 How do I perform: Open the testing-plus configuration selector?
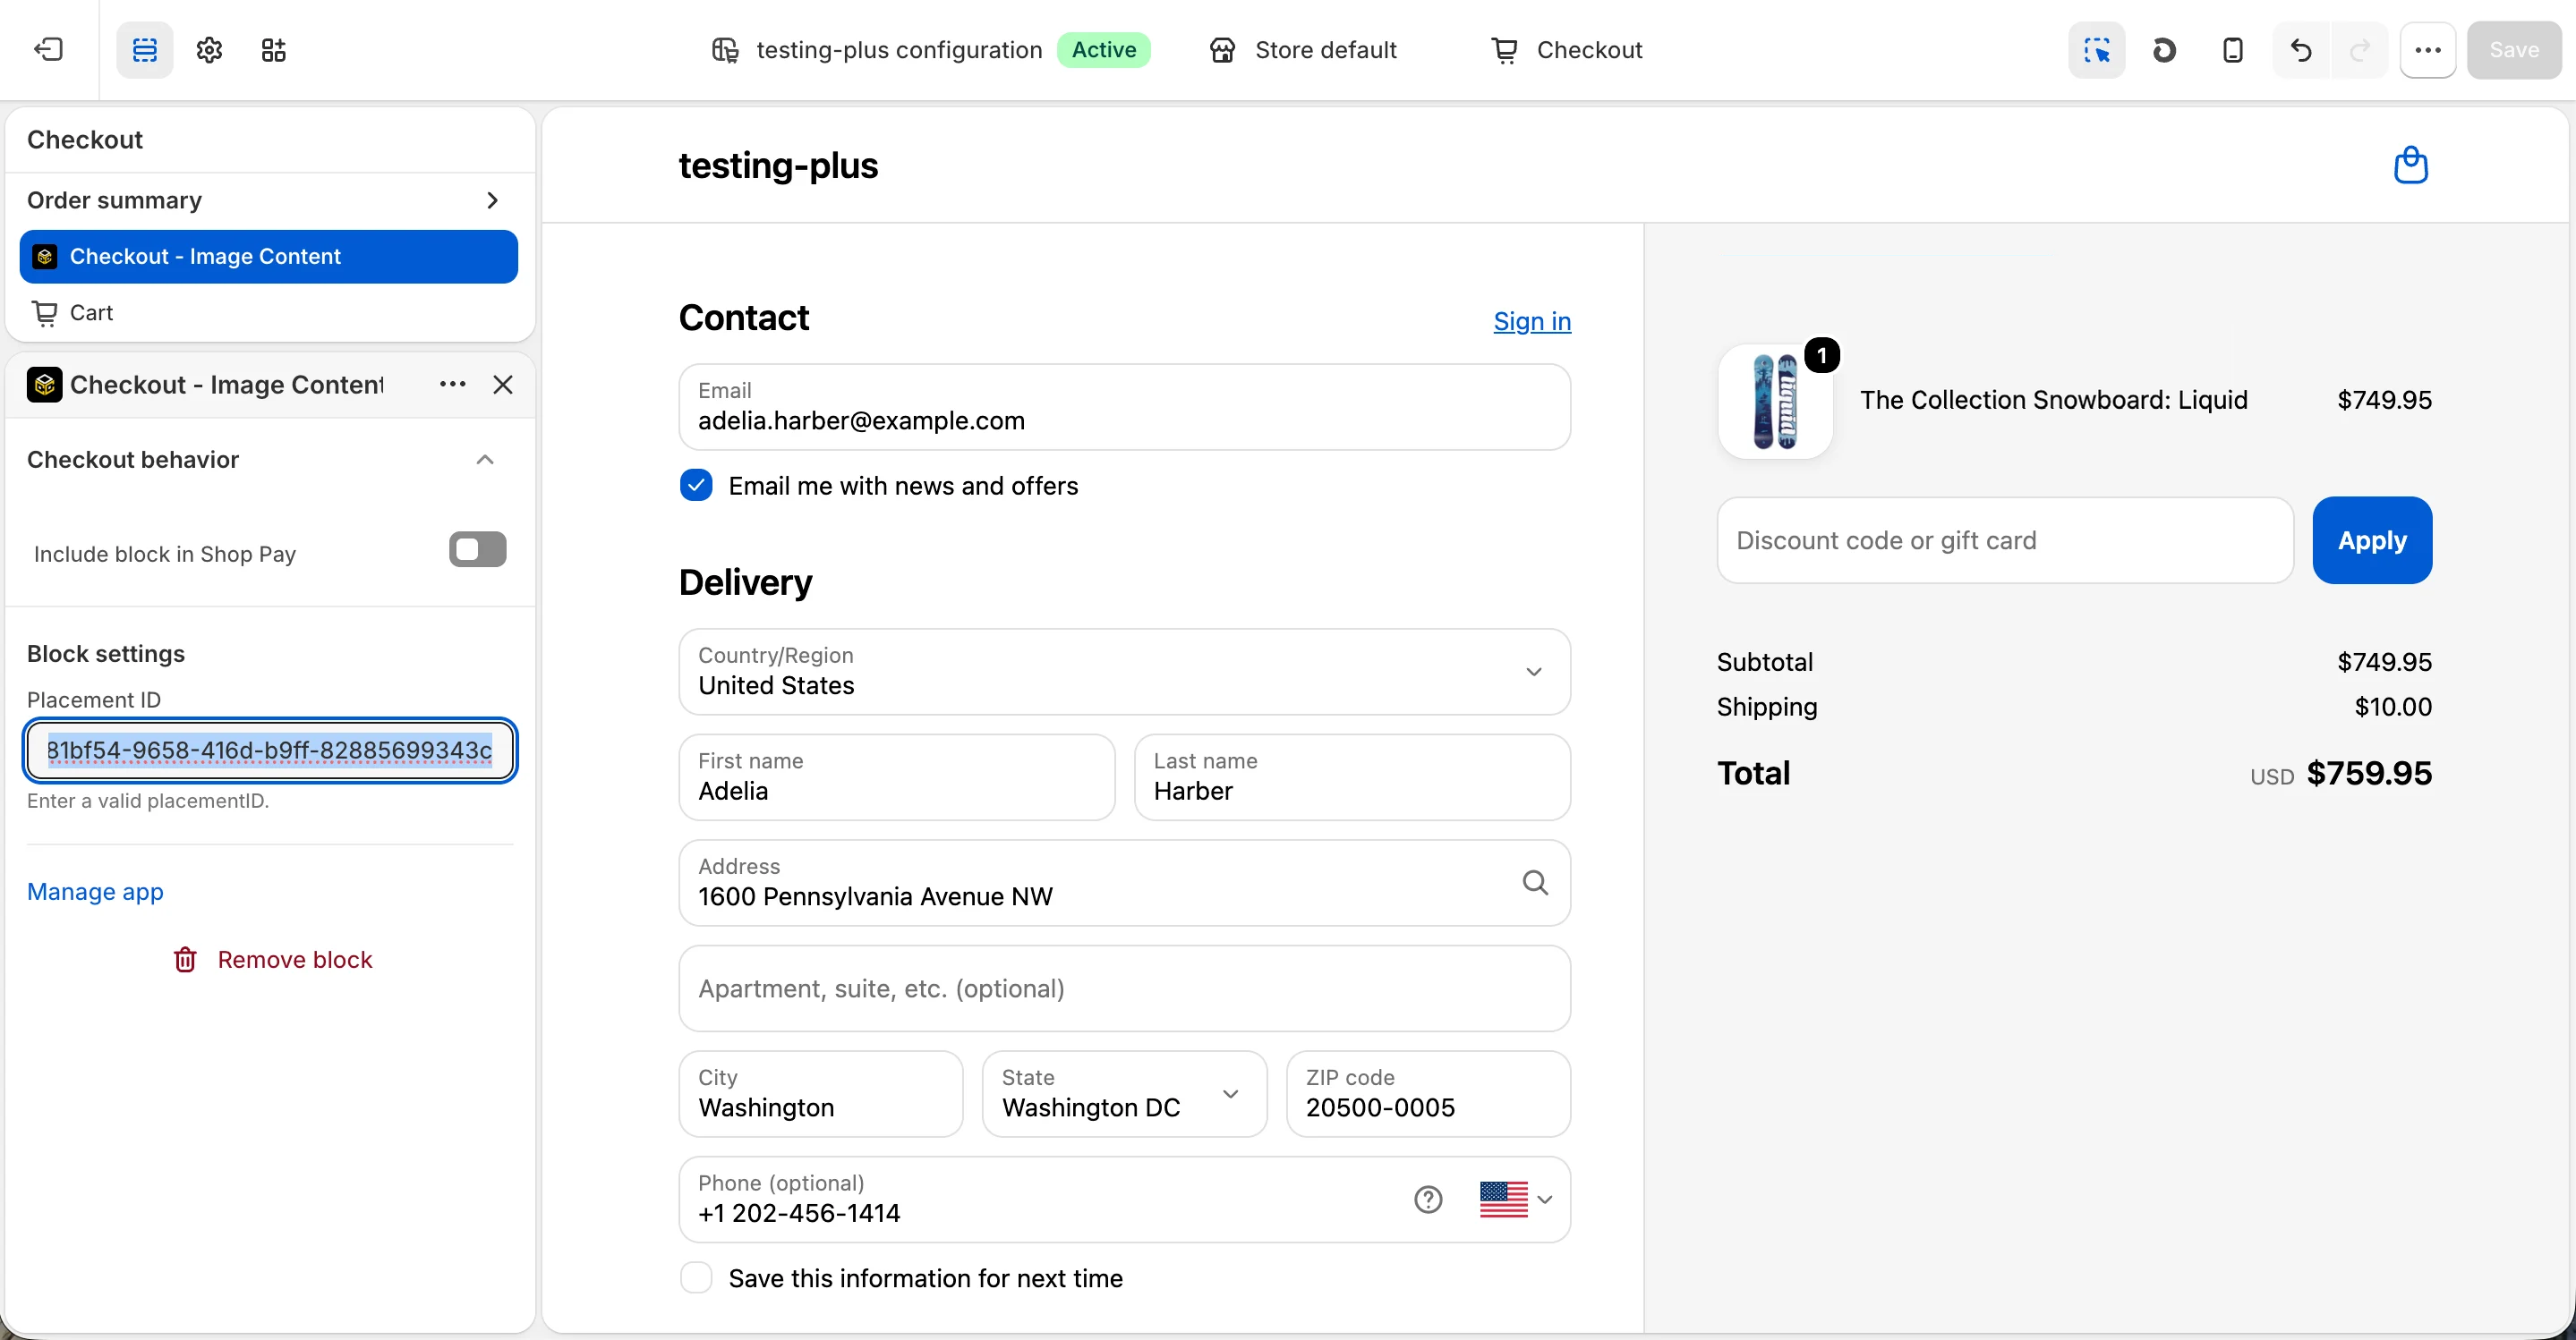tap(930, 49)
